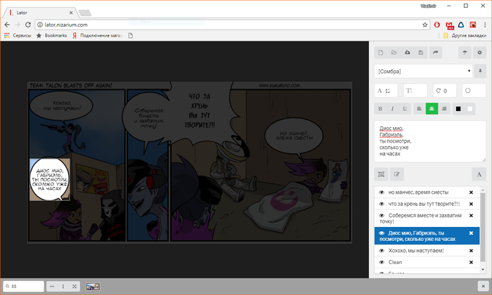492x295 pixels.
Task: Toggle visibility of 'Соберемся вместе' layer
Action: pos(382,216)
